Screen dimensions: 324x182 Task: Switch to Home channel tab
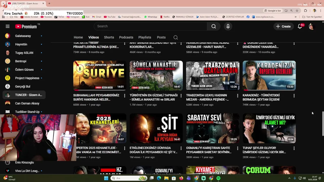[78, 37]
